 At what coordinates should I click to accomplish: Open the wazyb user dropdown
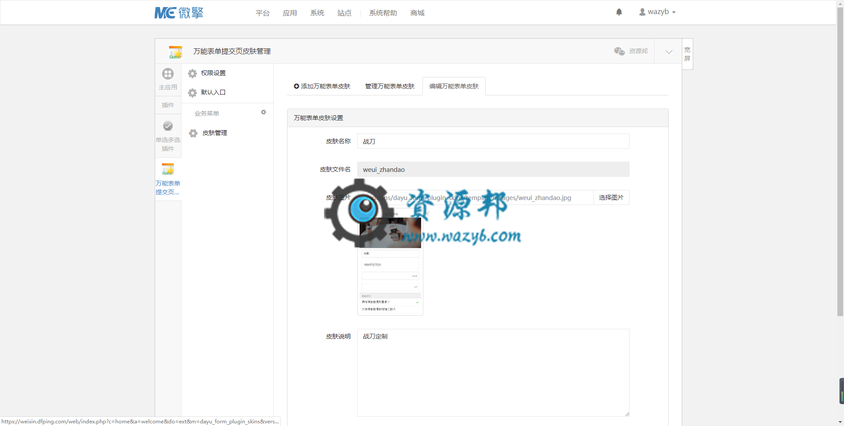point(657,12)
